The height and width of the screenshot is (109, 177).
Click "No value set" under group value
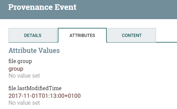(x=24, y=76)
